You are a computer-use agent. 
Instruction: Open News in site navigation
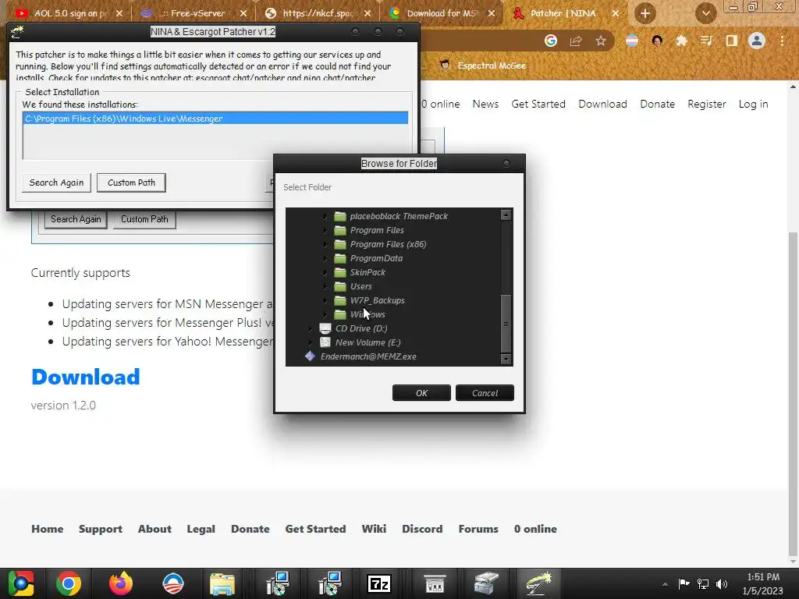pos(485,104)
